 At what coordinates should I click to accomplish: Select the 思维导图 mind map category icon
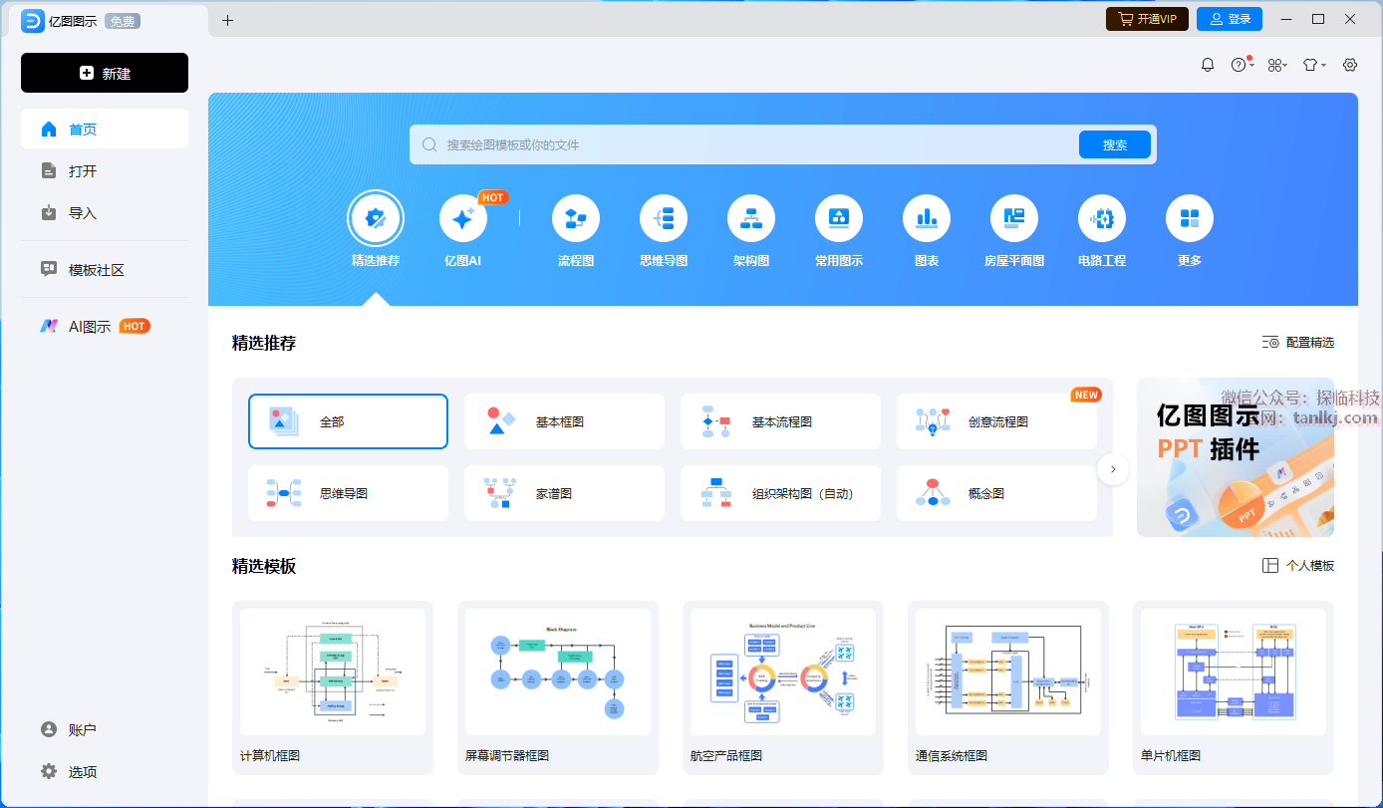point(663,219)
